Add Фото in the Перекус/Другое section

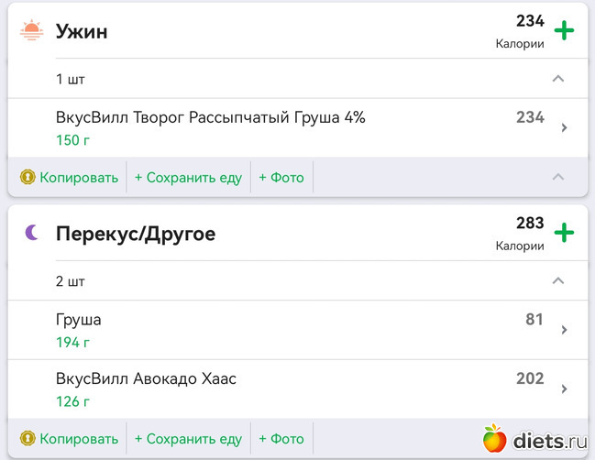click(281, 438)
